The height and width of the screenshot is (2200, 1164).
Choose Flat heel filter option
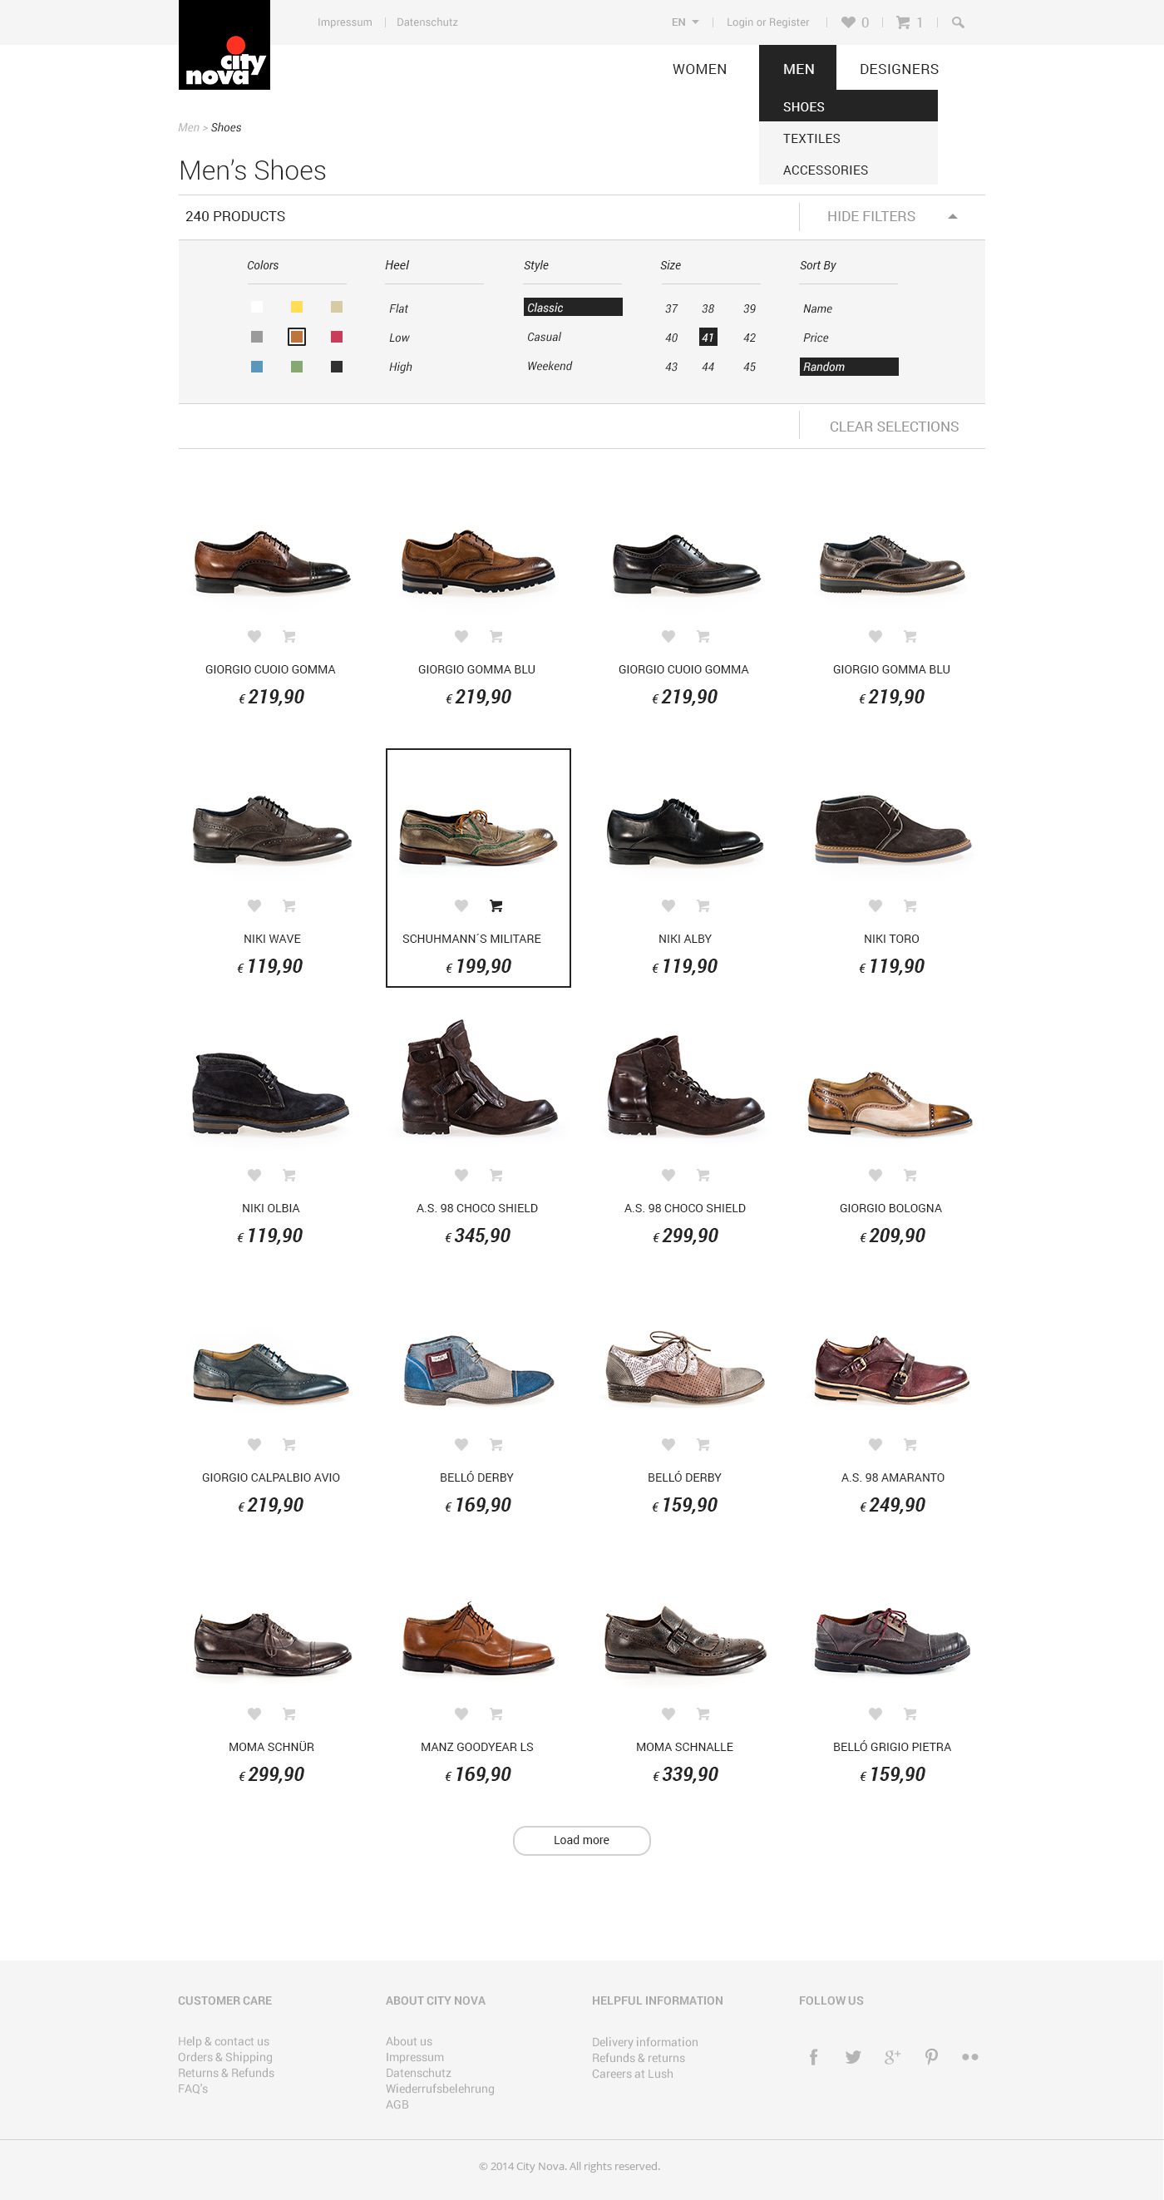[398, 308]
